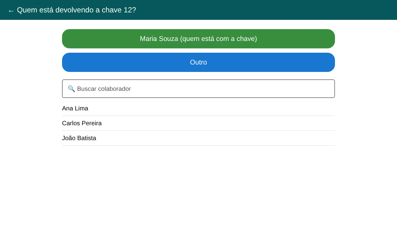Pick João Batista from the list
This screenshot has height=248, width=397.
tap(198, 138)
